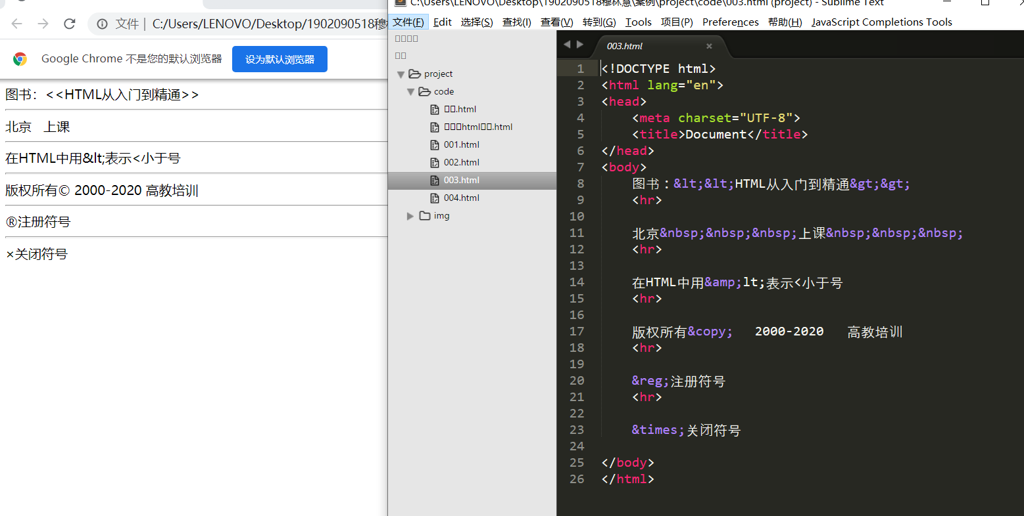Image resolution: width=1024 pixels, height=516 pixels.
Task: Click line number 17 in the gutter
Action: [x=577, y=332]
